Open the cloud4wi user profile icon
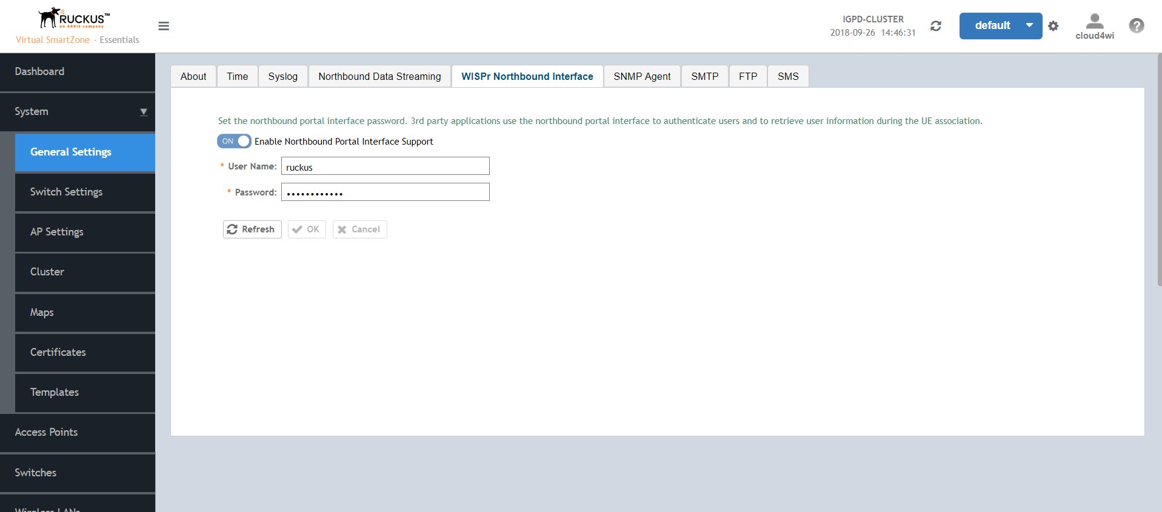 tap(1095, 21)
